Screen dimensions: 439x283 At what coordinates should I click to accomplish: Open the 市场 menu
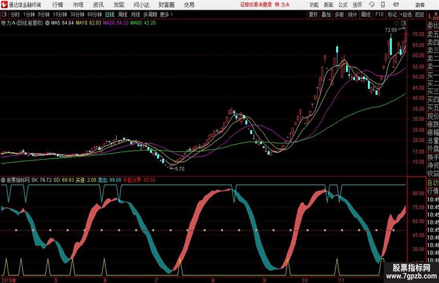click(78, 5)
